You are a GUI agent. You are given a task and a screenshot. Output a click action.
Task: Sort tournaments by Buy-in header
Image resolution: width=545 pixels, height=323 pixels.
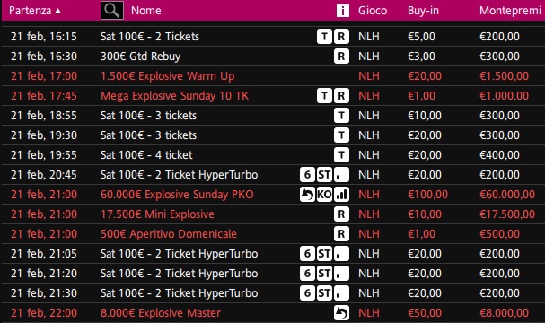[x=423, y=11]
